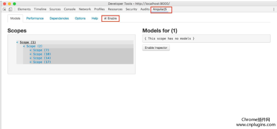The height and width of the screenshot is (129, 277).
Task: Open the Audits panel
Action: [x=145, y=9]
